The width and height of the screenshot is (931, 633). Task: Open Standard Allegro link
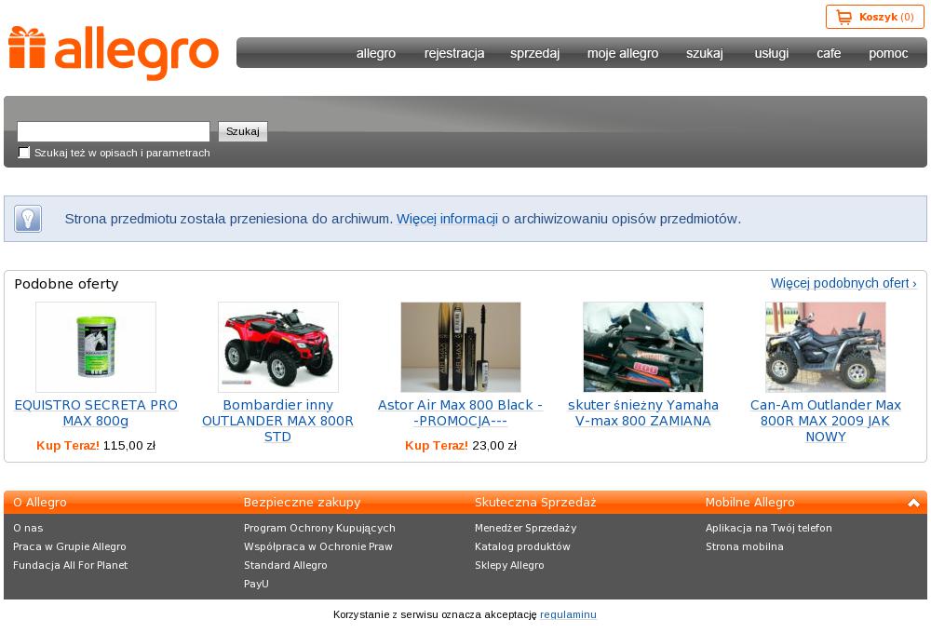[x=286, y=565]
